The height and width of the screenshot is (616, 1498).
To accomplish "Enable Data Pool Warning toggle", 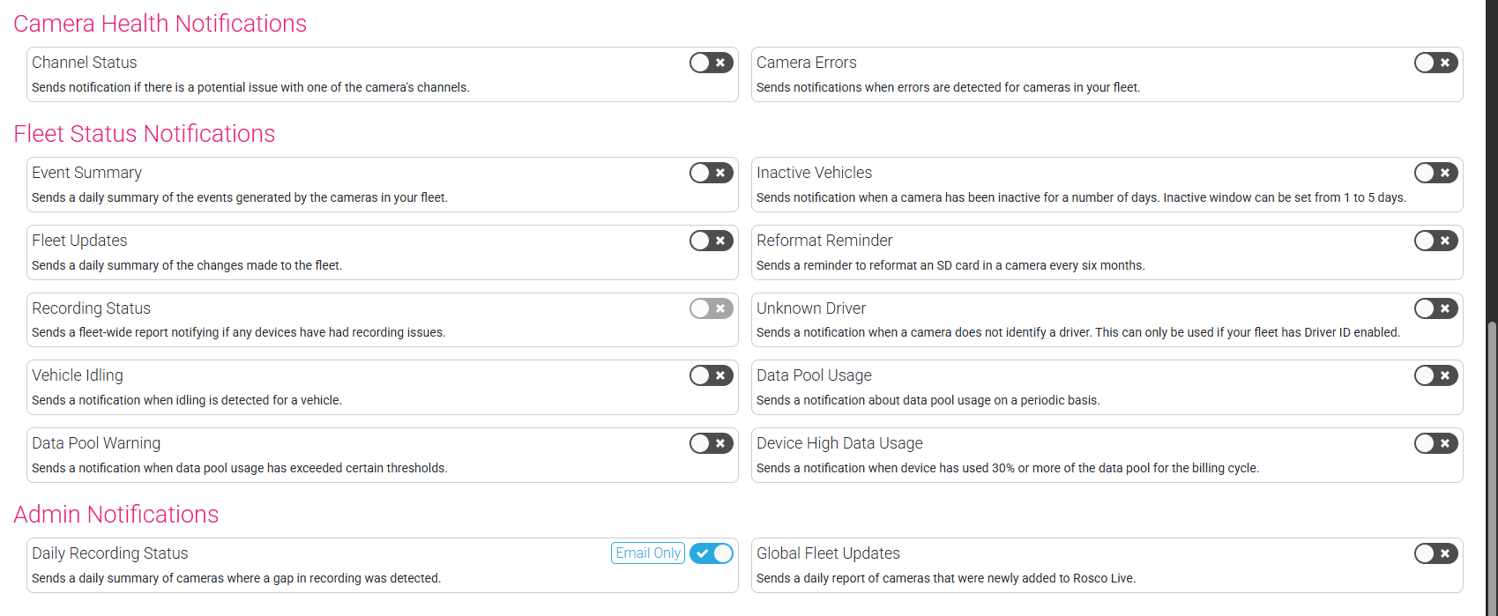I will pyautogui.click(x=711, y=443).
